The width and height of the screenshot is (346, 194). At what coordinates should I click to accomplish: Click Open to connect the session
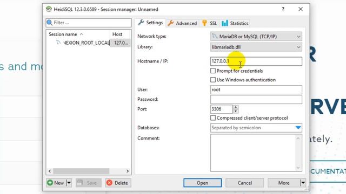click(203, 183)
